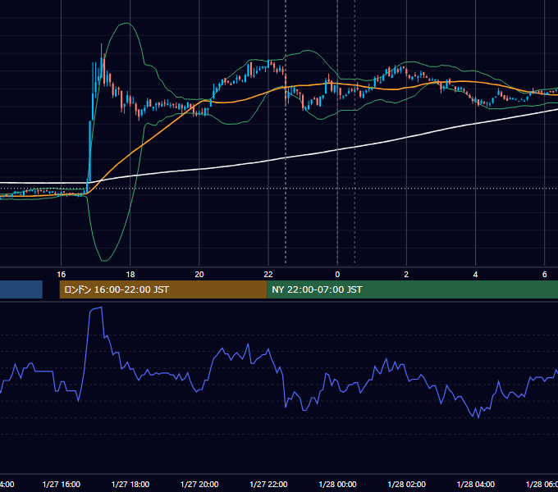
Task: Click the 1/28 04:00 time label
Action: (x=475, y=484)
